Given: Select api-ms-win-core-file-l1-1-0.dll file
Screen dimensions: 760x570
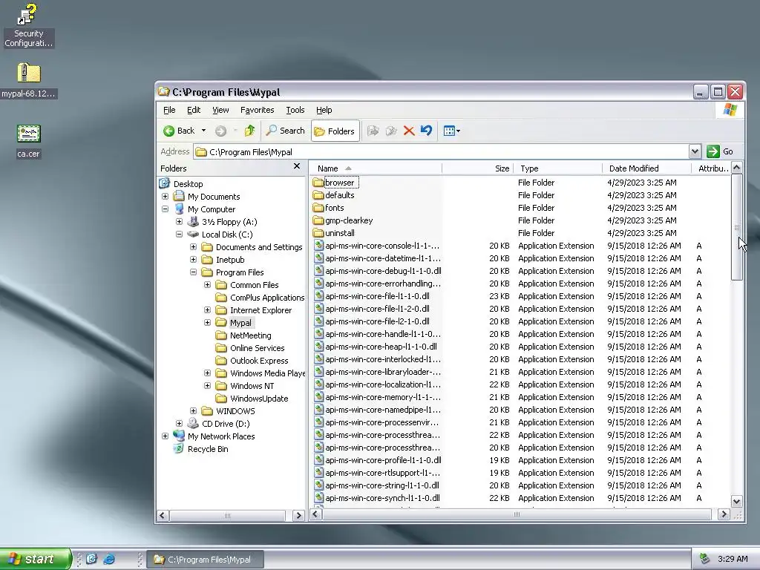Looking at the screenshot, I should coord(377,296).
